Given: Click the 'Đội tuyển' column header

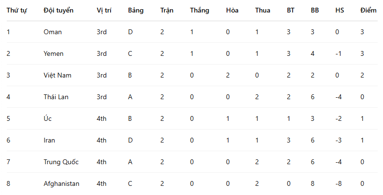Looking at the screenshot, I should [x=58, y=11].
